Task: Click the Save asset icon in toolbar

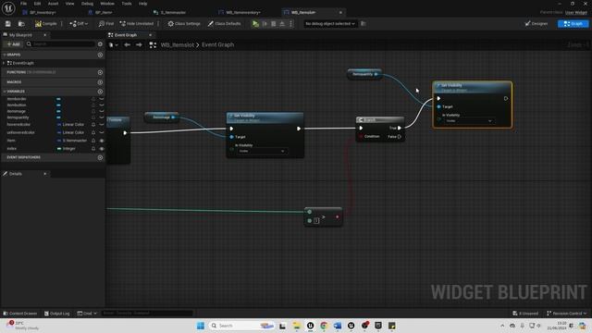Action: point(8,24)
